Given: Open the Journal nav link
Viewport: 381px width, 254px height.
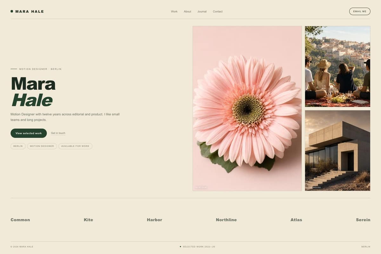Looking at the screenshot, I should [202, 11].
